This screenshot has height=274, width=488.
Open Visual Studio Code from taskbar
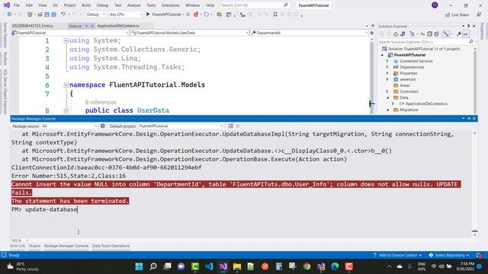tap(209, 266)
